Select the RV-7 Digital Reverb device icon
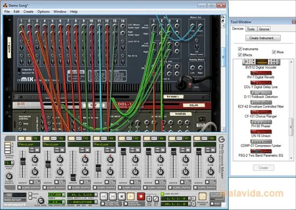 pos(261,73)
